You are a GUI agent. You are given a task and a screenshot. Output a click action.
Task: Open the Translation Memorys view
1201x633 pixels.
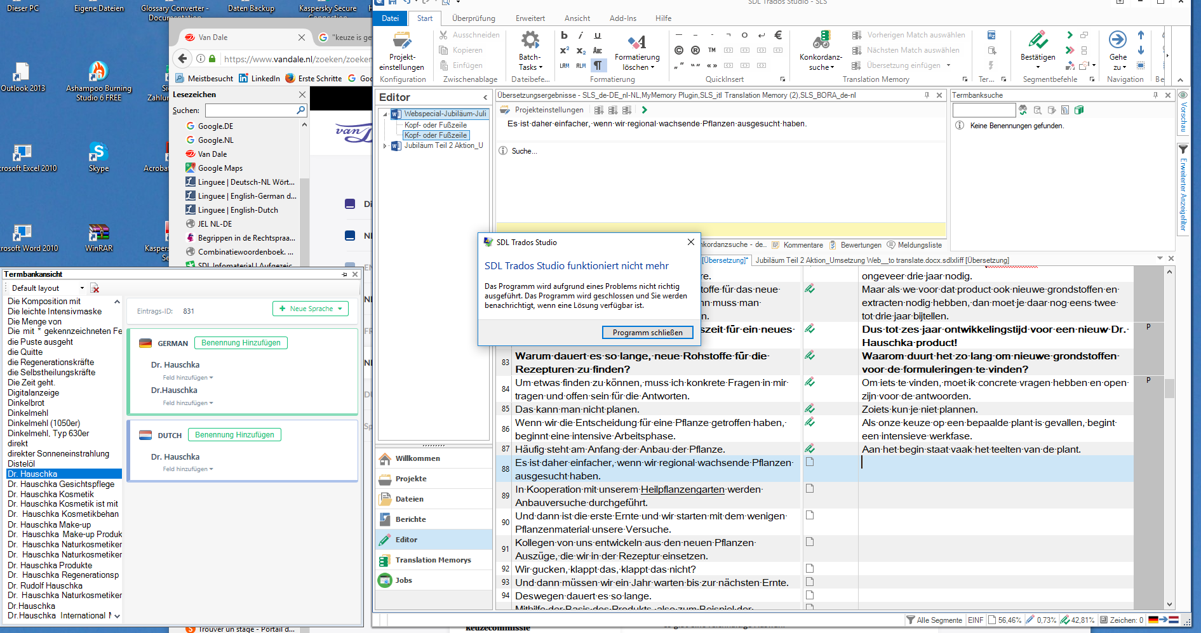[x=434, y=560]
